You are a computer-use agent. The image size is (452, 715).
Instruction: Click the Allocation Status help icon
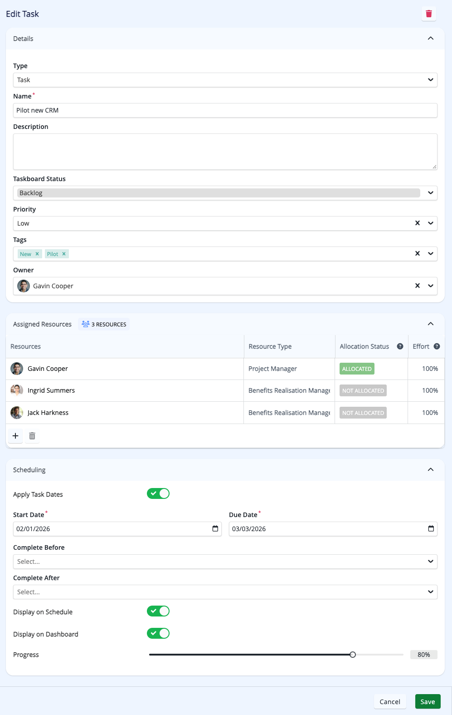[400, 346]
